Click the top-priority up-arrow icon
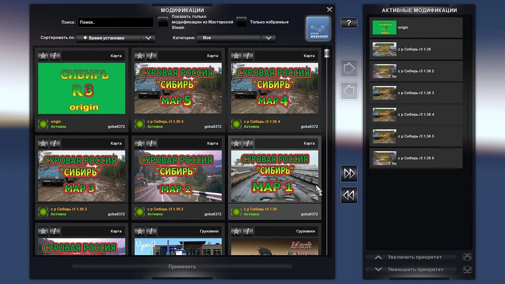The width and height of the screenshot is (505, 284). [x=467, y=257]
